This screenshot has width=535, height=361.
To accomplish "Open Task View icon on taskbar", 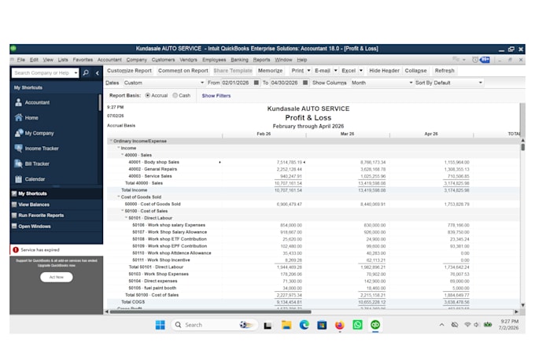I will 267,325.
